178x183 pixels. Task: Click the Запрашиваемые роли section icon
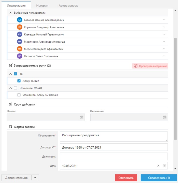pos(11,66)
